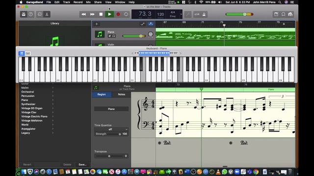314x176 pixels.
Task: Toggle the Library panel button
Action: click(x=24, y=14)
